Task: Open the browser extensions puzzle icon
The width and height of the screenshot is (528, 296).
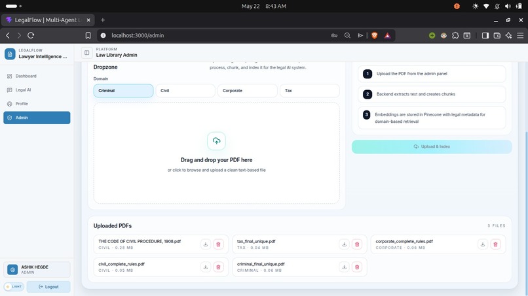Action: tap(455, 35)
